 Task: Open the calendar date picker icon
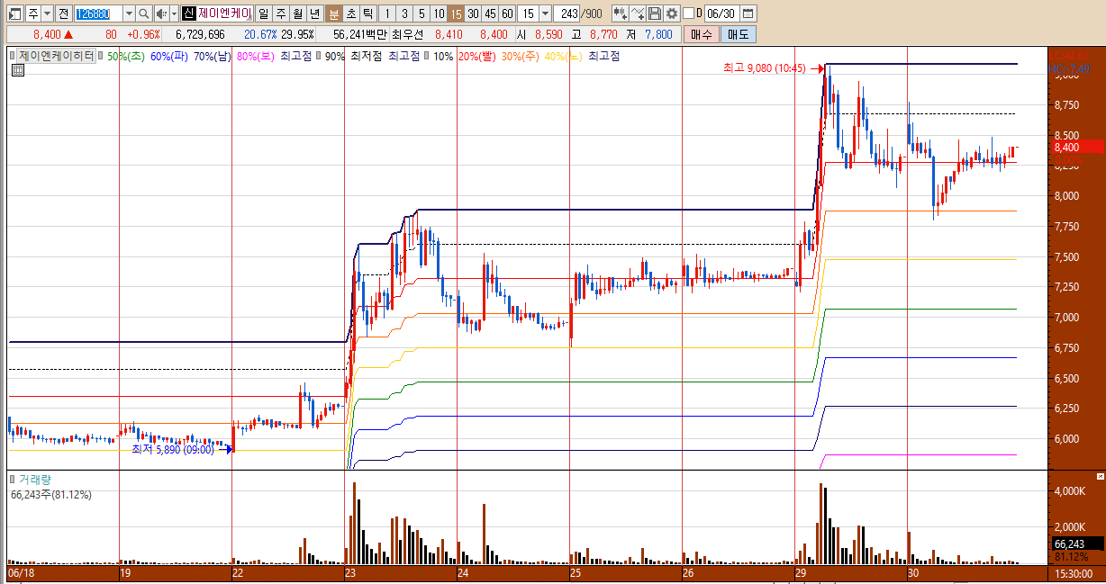coord(748,13)
